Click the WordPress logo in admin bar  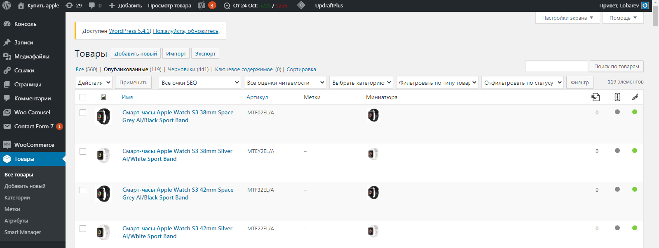[7, 5]
